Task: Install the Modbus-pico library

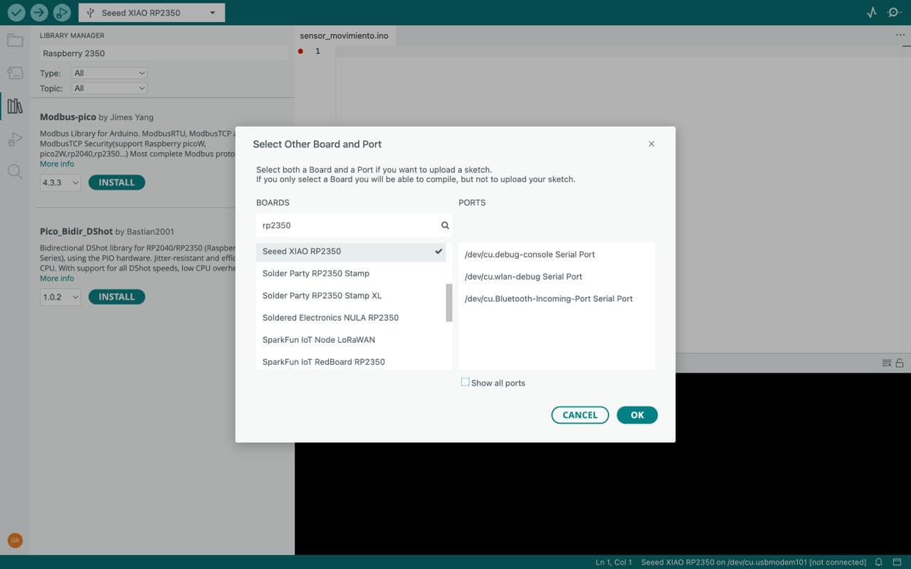Action: 117,183
